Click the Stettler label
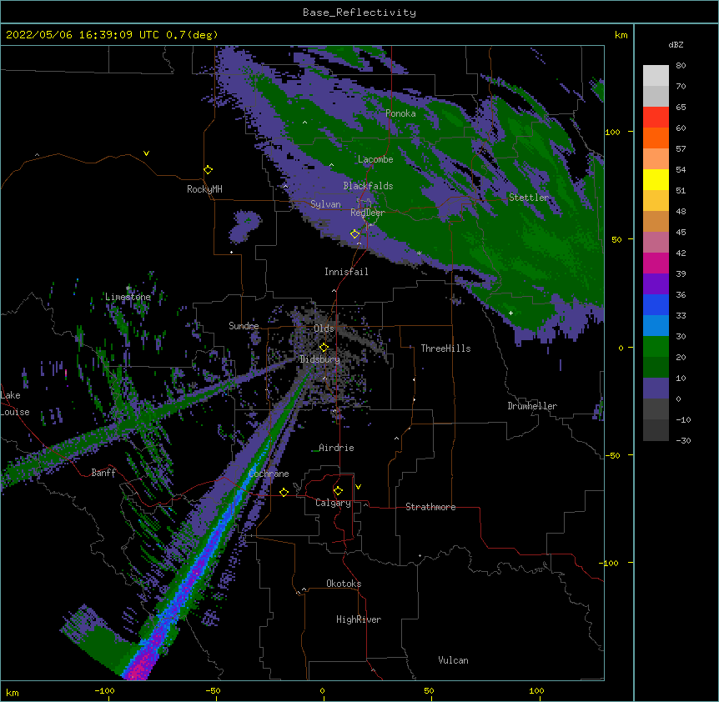 pyautogui.click(x=529, y=198)
